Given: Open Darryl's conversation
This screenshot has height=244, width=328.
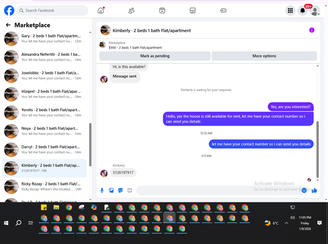Looking at the screenshot, I should pyautogui.click(x=45, y=149).
